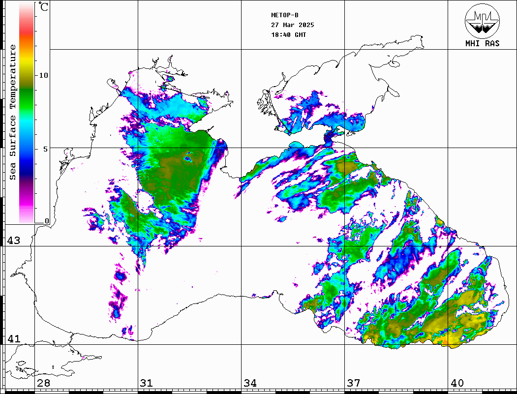The width and height of the screenshot is (517, 394).
Task: Click the red top of color scale
Action: [27, 31]
